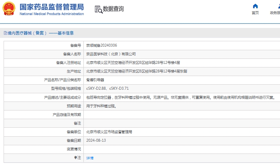Click the 变更情况 row label
The image size is (280, 165).
(74, 149)
